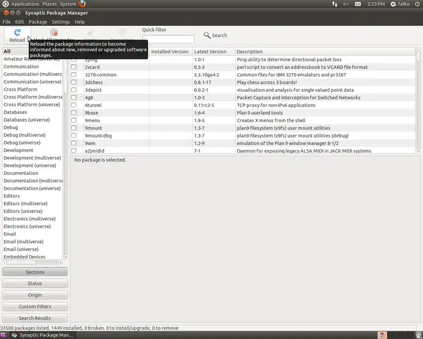This screenshot has width=423, height=339.
Task: Click into the Quick filter field
Action: click(168, 39)
